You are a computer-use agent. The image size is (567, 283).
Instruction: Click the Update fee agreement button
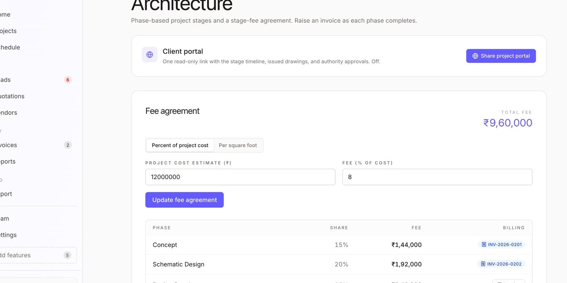tap(184, 200)
